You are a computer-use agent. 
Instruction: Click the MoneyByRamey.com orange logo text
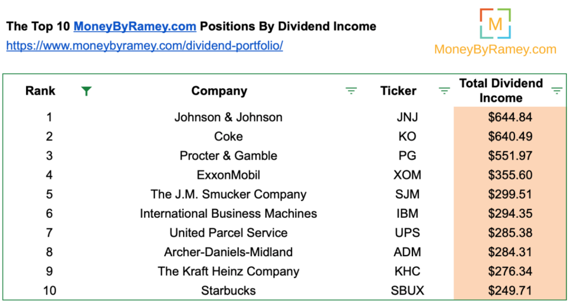[495, 49]
